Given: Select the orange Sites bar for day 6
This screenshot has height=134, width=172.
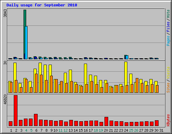Looking at the screenshot, I should (x=36, y=83).
